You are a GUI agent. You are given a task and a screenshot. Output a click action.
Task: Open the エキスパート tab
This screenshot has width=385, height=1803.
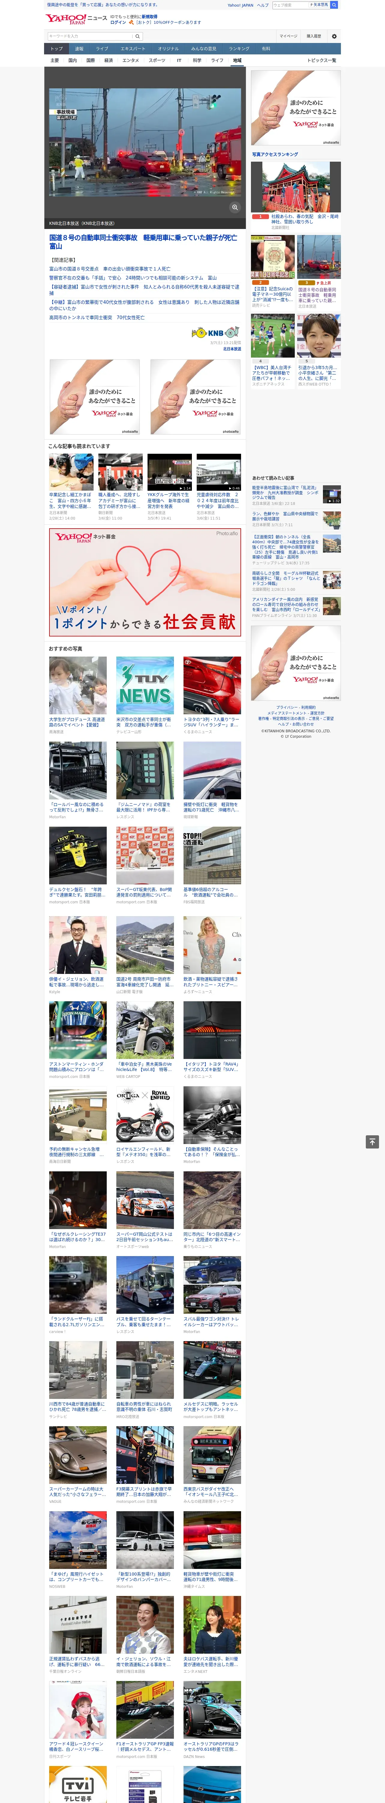(x=133, y=49)
